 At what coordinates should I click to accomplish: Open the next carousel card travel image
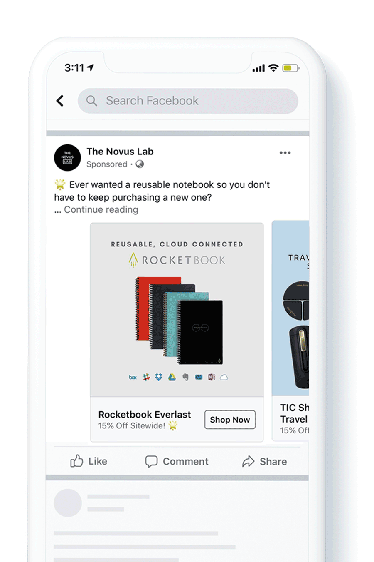click(290, 308)
